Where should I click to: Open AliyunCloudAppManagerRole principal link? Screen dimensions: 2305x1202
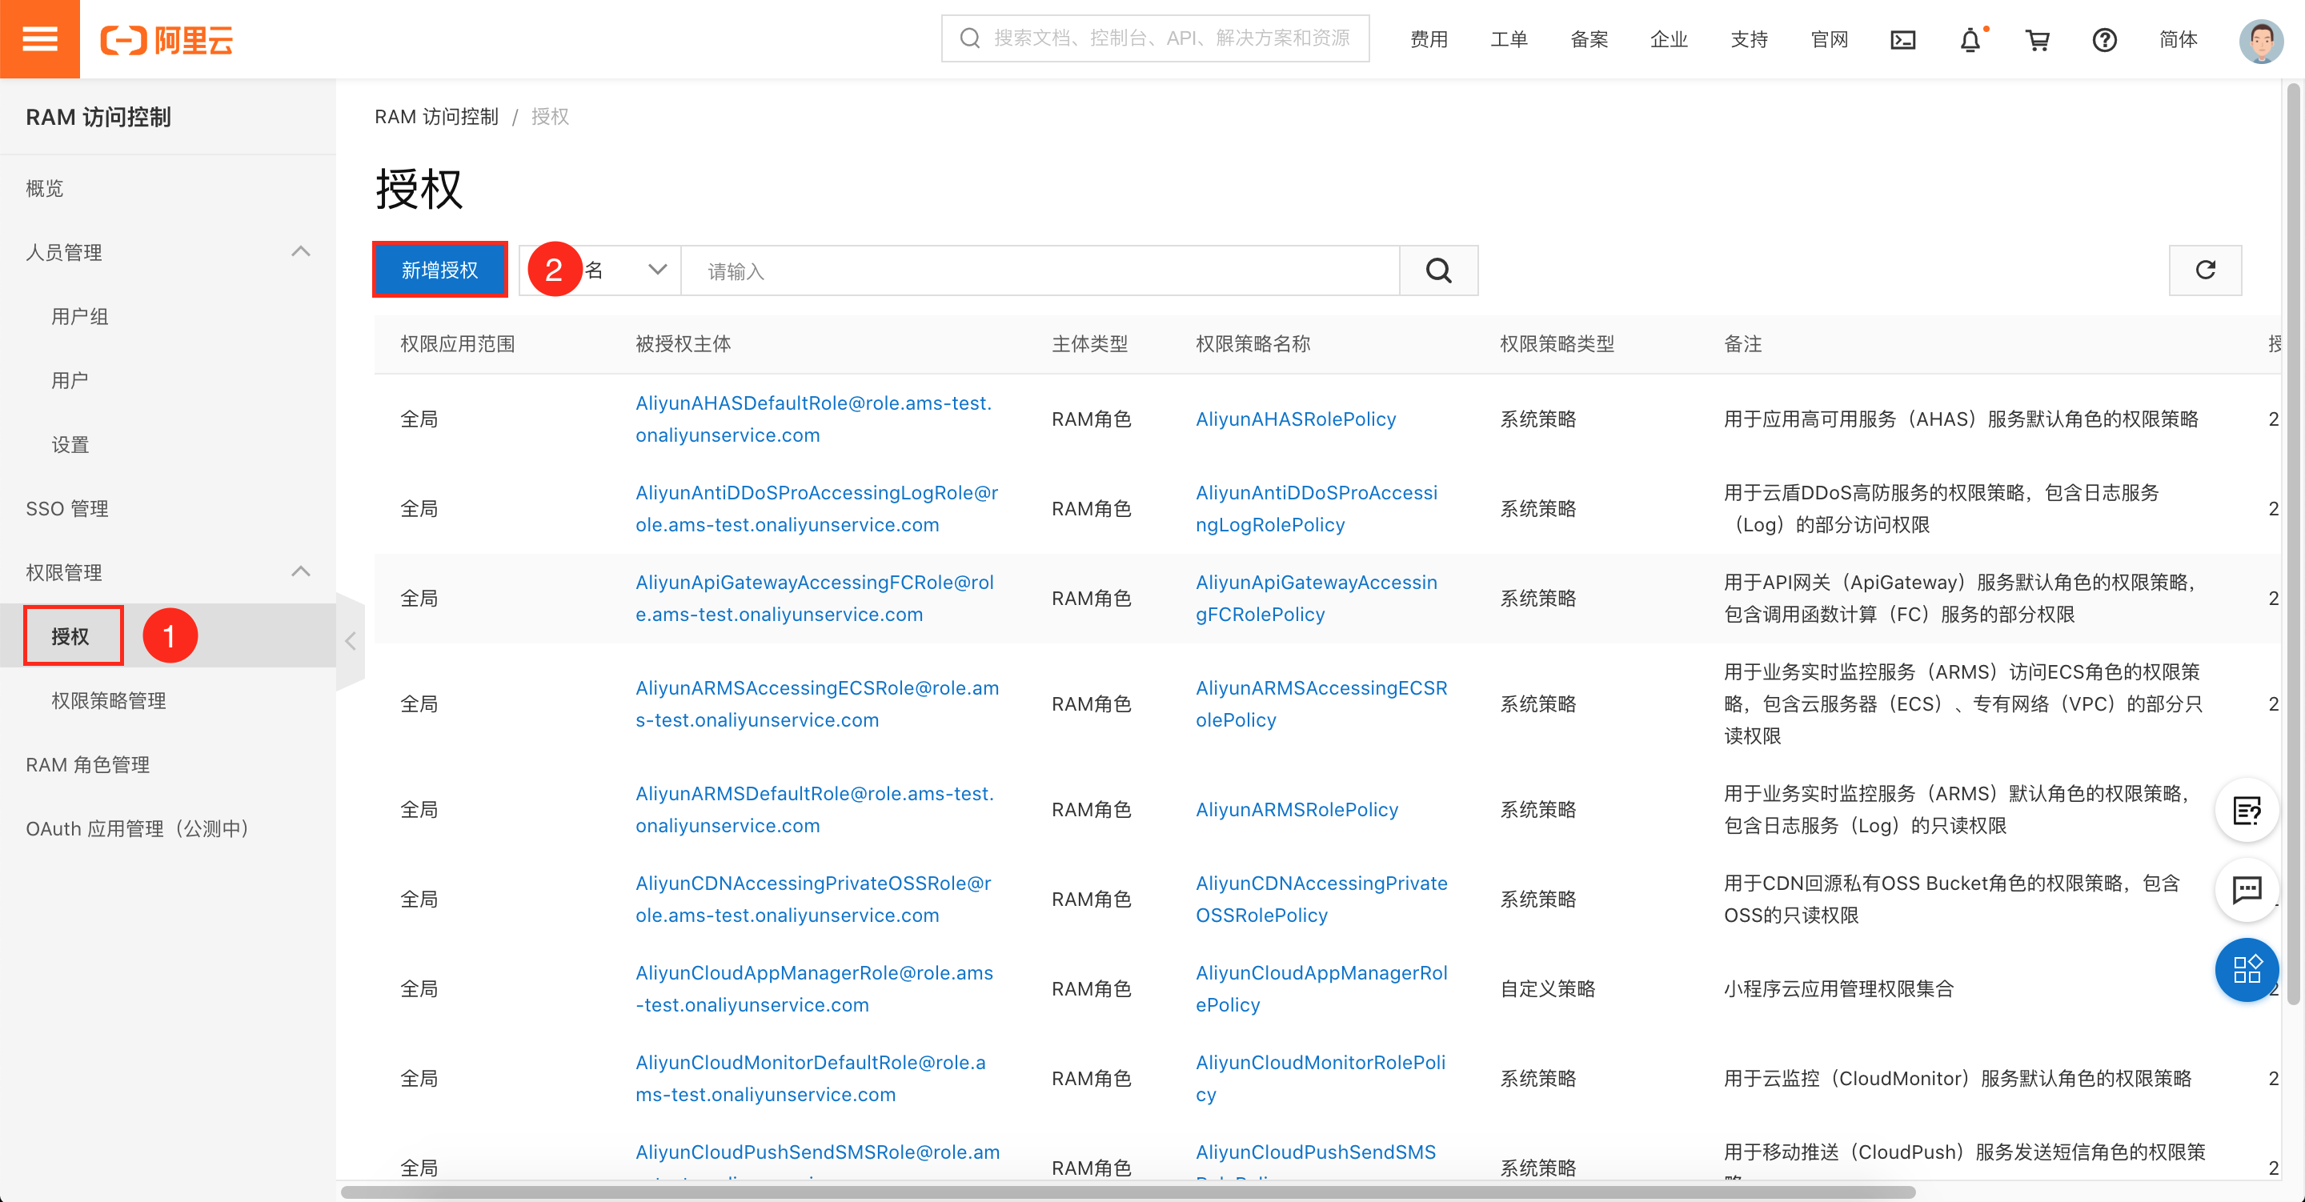point(814,988)
